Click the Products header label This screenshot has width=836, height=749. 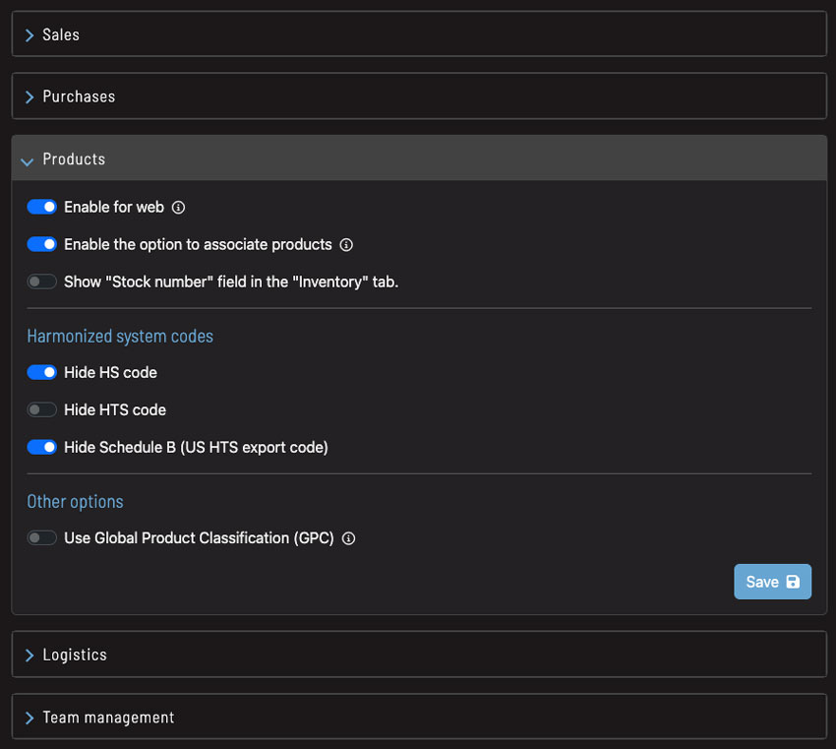(x=74, y=159)
